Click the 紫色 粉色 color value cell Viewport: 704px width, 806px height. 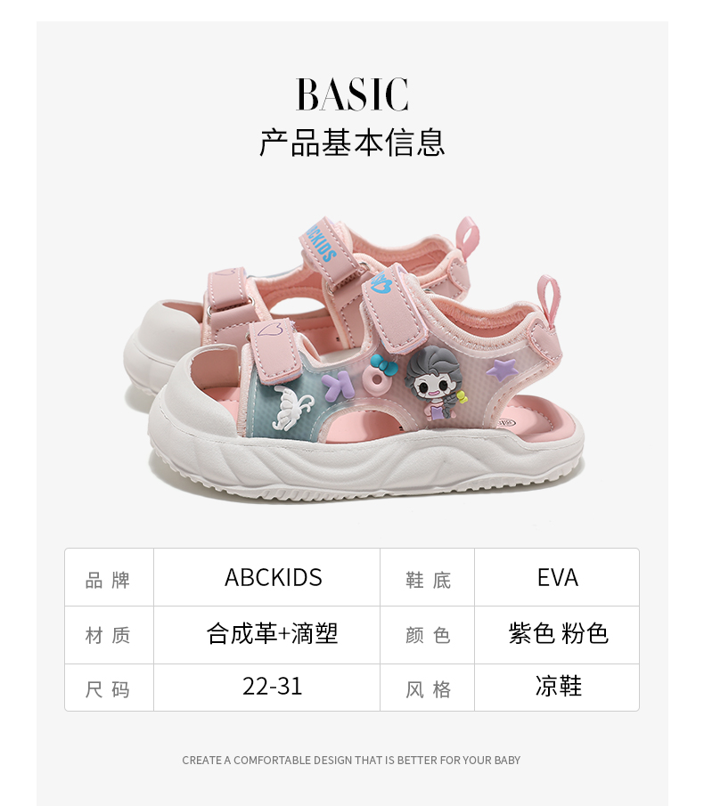557,635
